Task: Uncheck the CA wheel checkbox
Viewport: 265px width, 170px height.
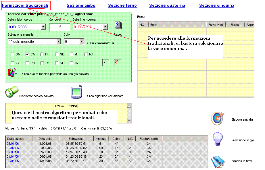Action: [x=27, y=54]
